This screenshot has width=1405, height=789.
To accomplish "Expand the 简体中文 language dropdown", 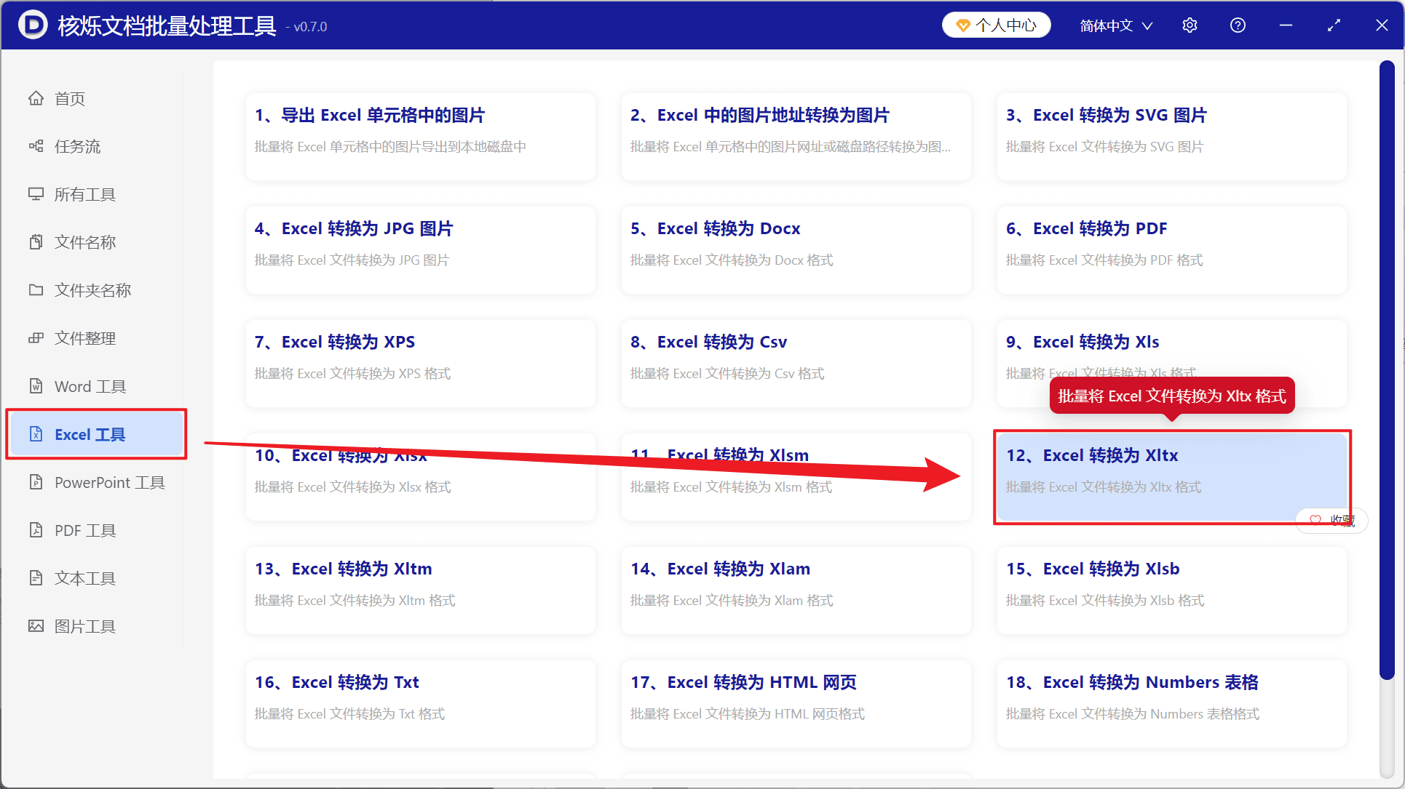I will pos(1116,25).
